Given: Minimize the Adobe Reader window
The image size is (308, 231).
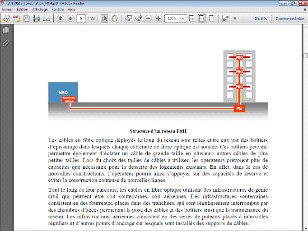Looking at the screenshot, I should [x=283, y=3].
